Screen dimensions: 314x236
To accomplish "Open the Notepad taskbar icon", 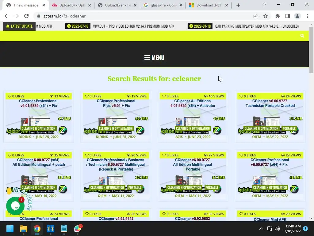I will (64, 229).
